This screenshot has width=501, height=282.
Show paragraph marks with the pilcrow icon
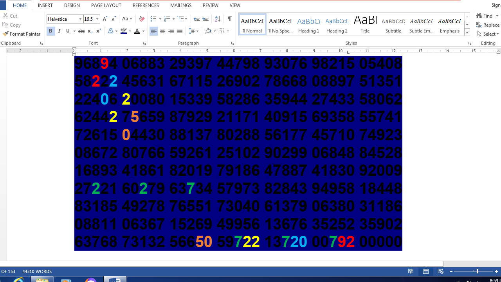click(229, 19)
